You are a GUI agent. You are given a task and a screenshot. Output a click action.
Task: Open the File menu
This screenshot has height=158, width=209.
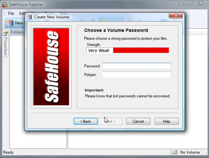point(11,13)
